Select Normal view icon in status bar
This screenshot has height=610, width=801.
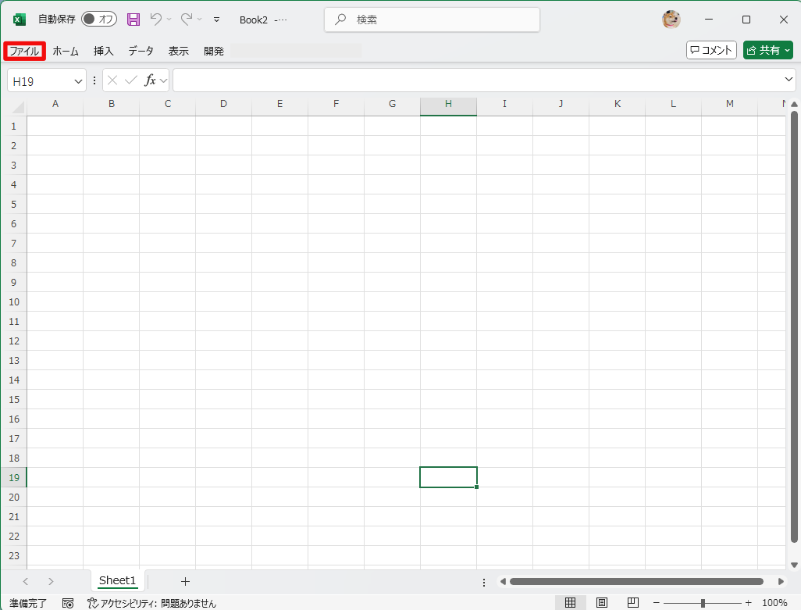pyautogui.click(x=571, y=602)
